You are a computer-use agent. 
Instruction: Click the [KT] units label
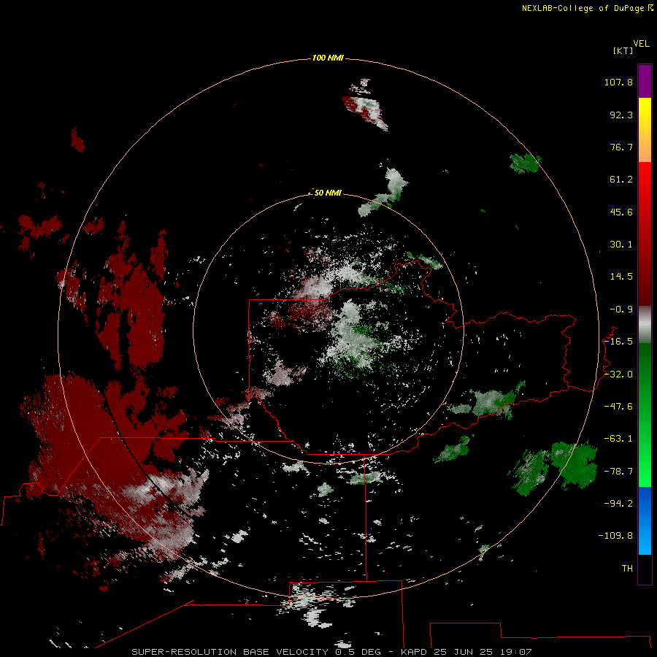[623, 50]
